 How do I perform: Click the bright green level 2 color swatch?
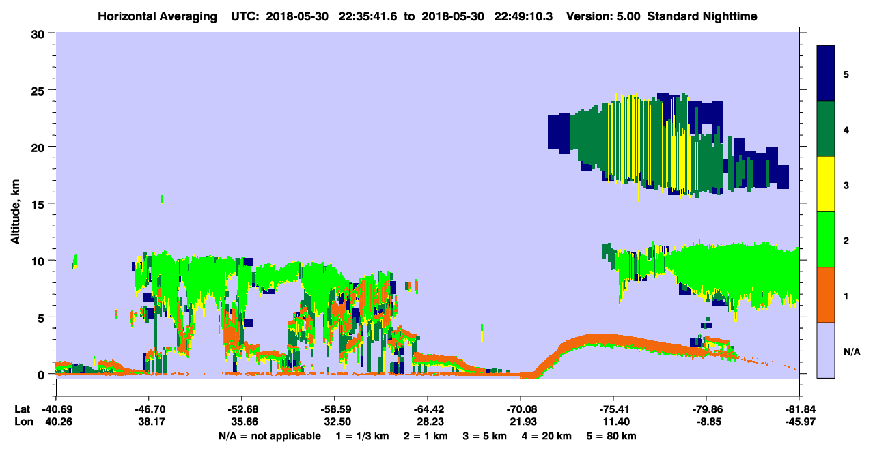tap(826, 239)
